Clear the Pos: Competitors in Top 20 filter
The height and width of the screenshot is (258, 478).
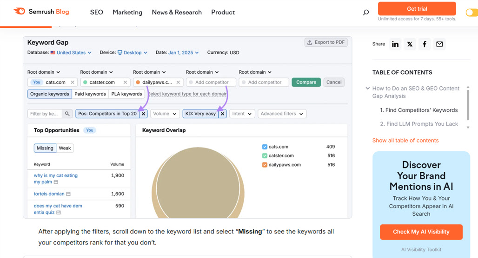tap(144, 114)
